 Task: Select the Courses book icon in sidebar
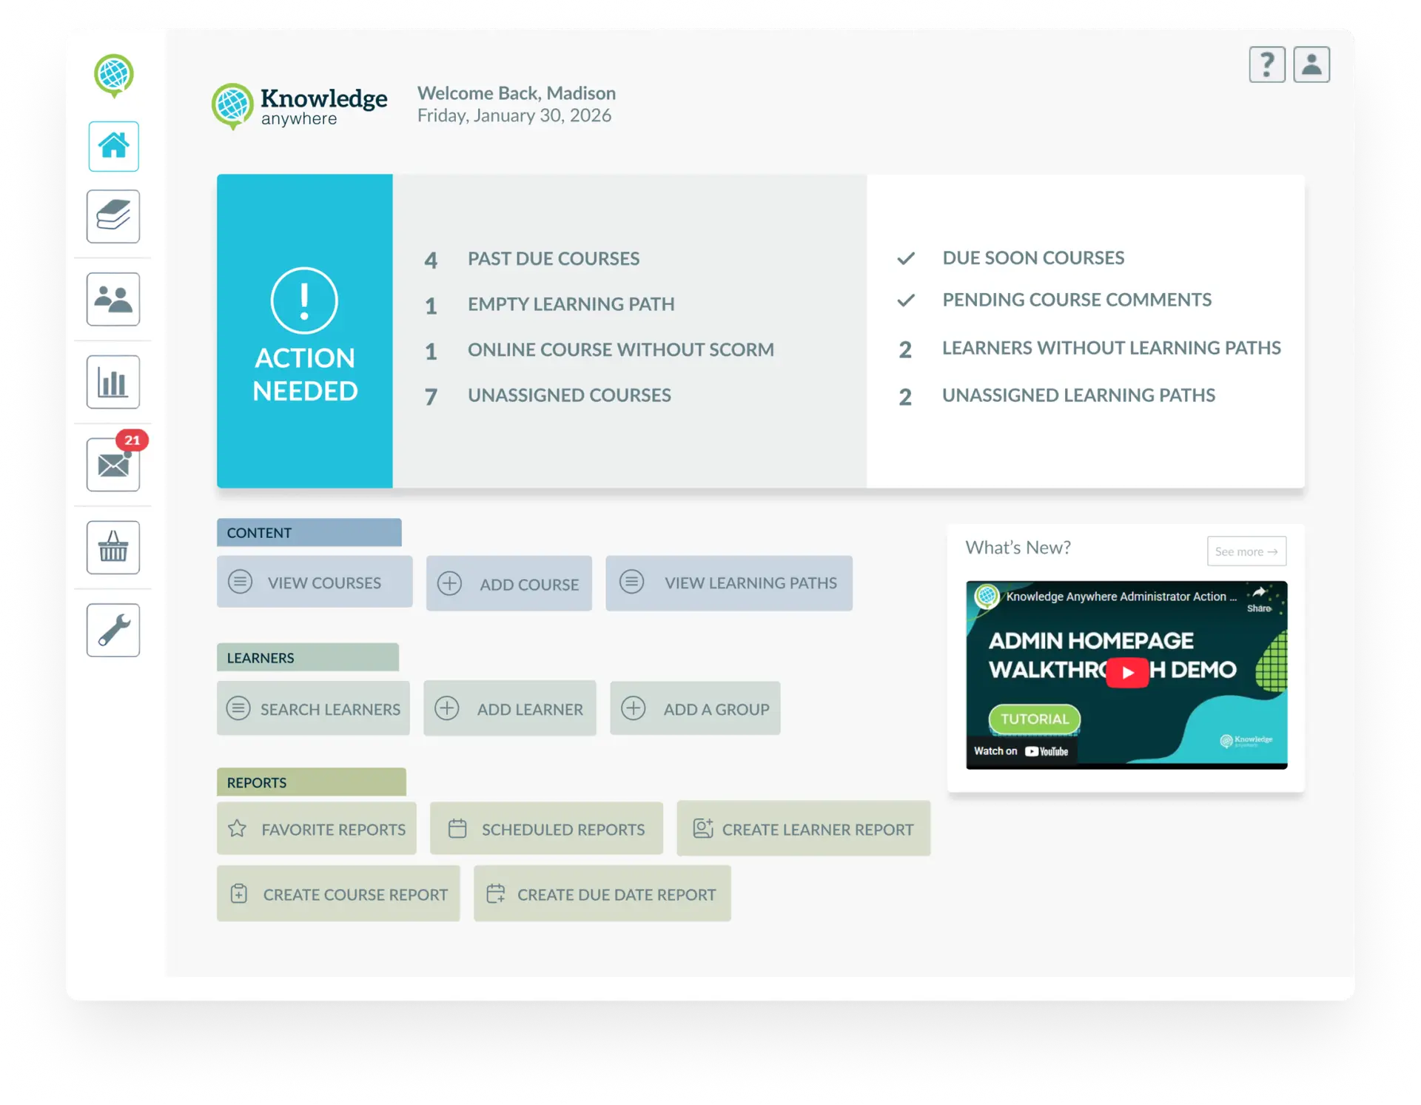(113, 216)
